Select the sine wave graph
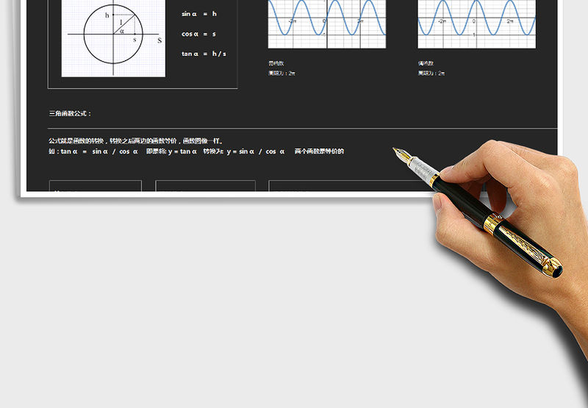Screen dimensions: 588x408 (326, 24)
